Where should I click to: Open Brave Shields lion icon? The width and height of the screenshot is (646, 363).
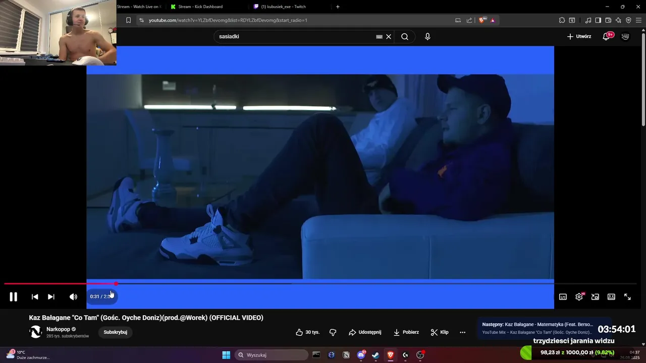[x=482, y=20]
